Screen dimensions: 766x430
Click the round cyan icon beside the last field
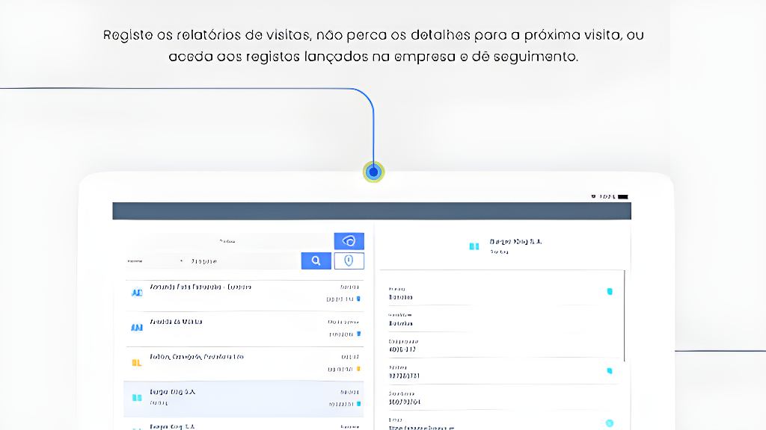(x=610, y=423)
